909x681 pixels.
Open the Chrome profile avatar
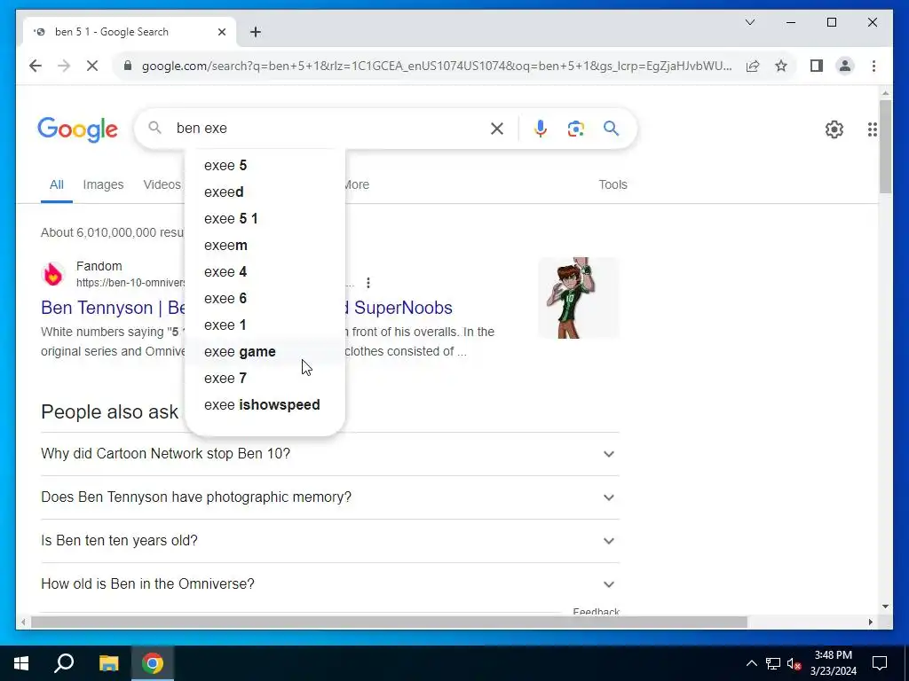[x=845, y=66]
